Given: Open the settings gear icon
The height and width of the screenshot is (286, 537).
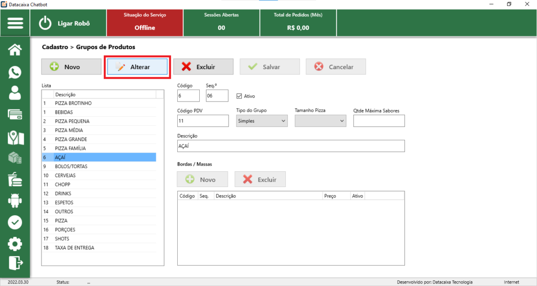Looking at the screenshot, I should [x=15, y=244].
